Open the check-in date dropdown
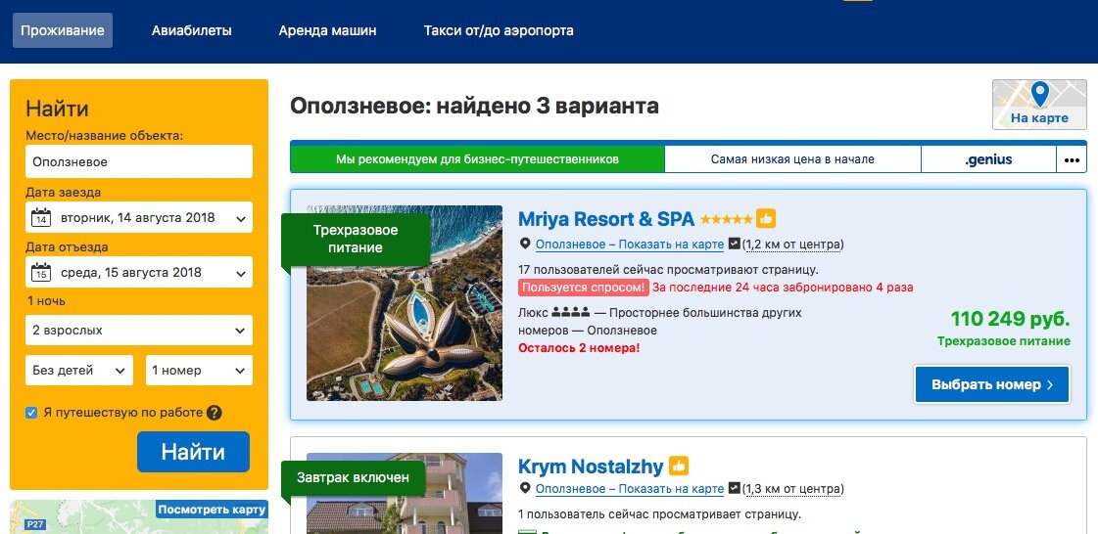1098x534 pixels. (x=139, y=218)
